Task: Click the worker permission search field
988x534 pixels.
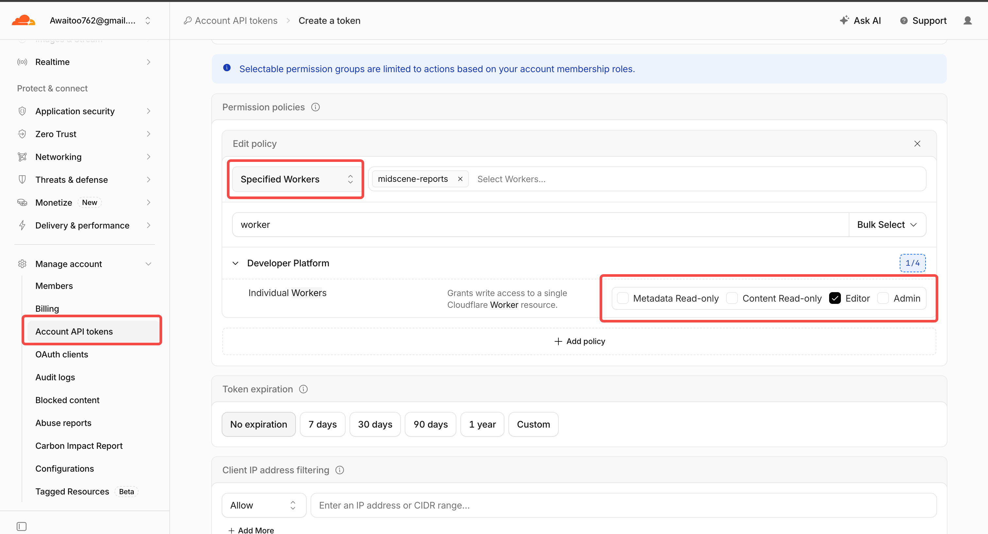Action: click(541, 225)
